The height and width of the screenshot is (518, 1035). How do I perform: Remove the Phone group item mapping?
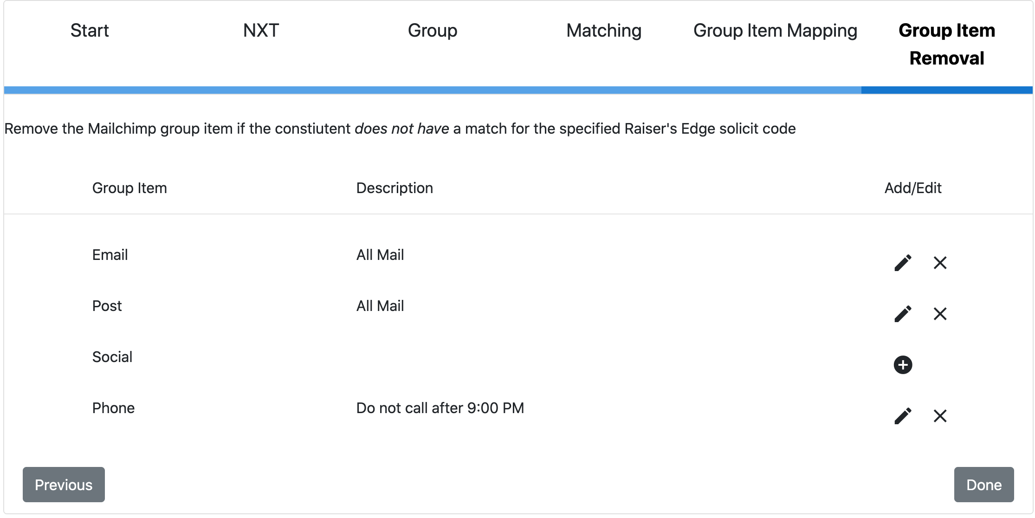point(940,416)
